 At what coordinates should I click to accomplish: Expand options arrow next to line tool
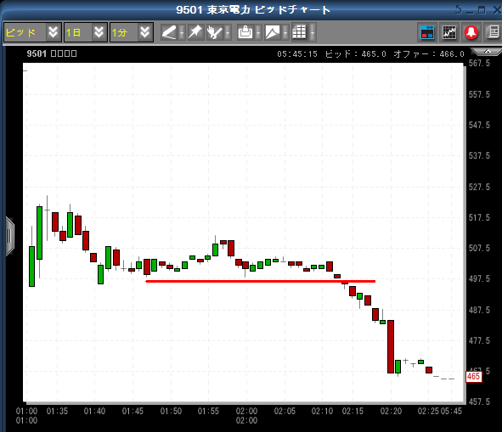[x=182, y=32]
